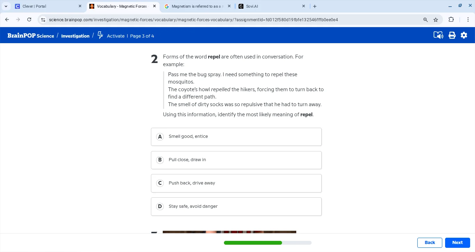
Task: Open the Chrome three-dot menu
Action: tap(468, 19)
